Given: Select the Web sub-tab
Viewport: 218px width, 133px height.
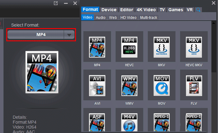Looking at the screenshot, I should tap(113, 18).
